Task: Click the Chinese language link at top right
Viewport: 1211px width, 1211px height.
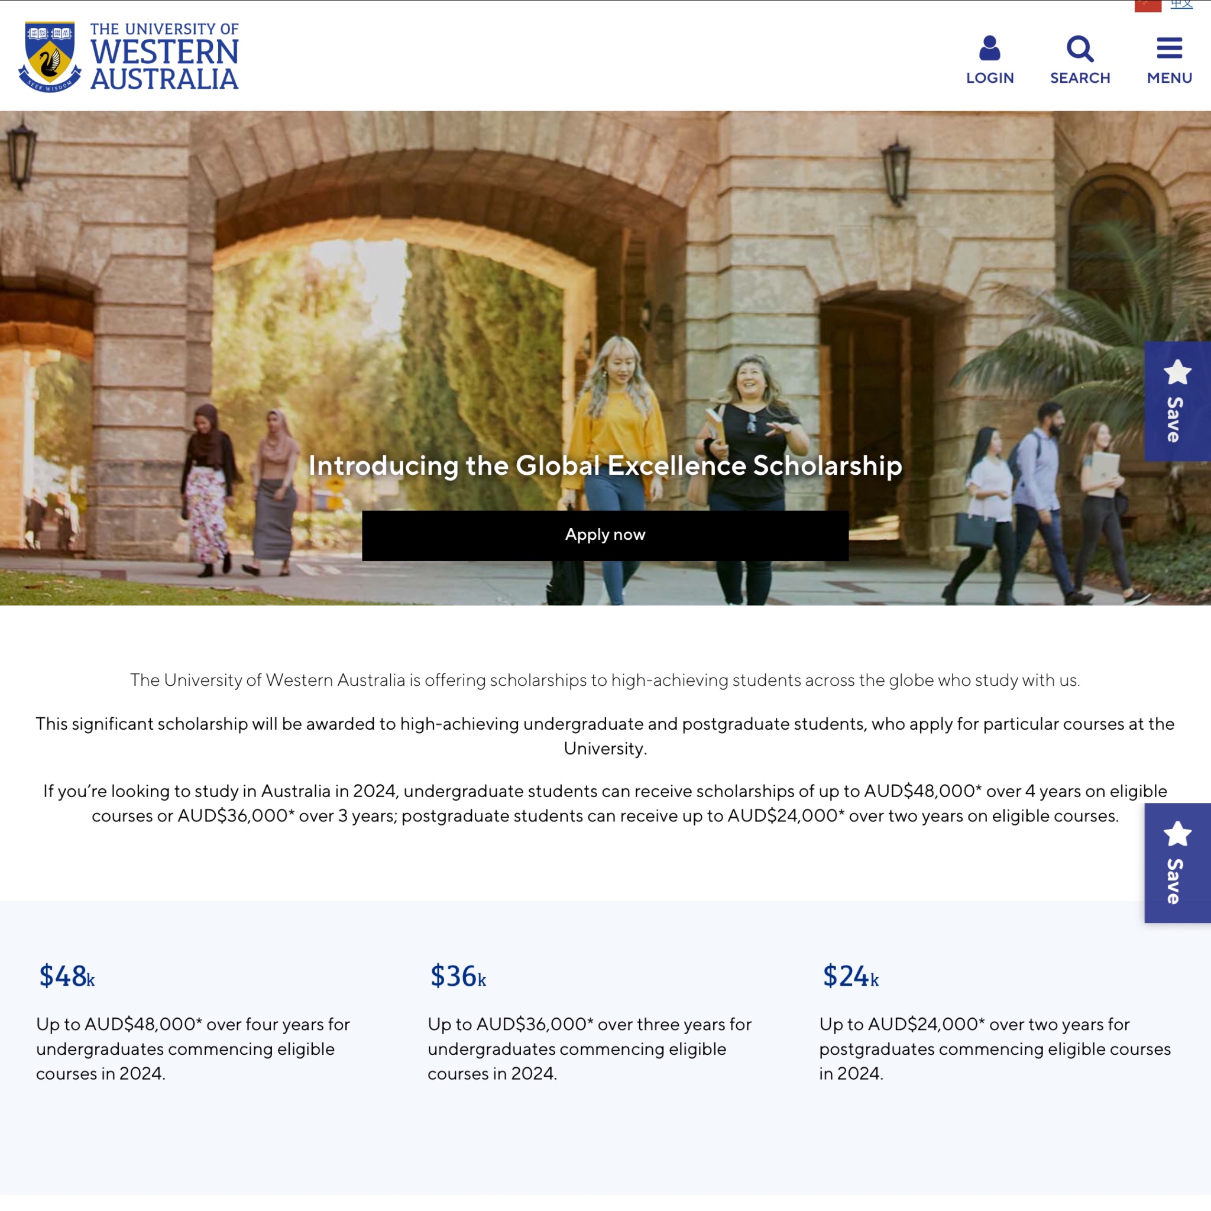Action: coord(1181,4)
